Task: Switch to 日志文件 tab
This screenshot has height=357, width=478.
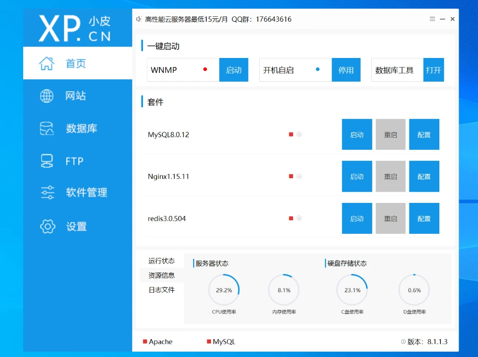Action: [x=162, y=290]
